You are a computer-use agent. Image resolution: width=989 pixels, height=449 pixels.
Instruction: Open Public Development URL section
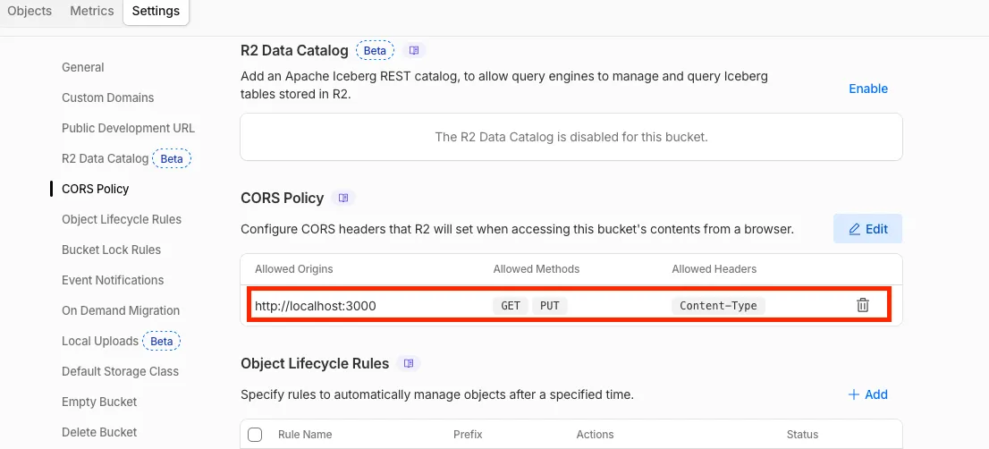(x=129, y=128)
